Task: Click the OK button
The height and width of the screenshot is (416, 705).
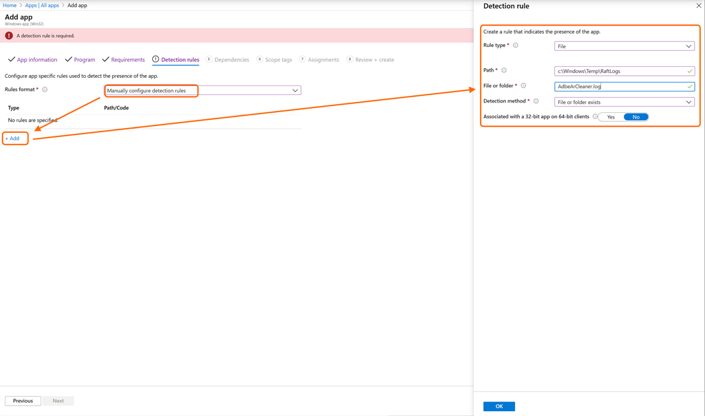Action: tap(499, 406)
